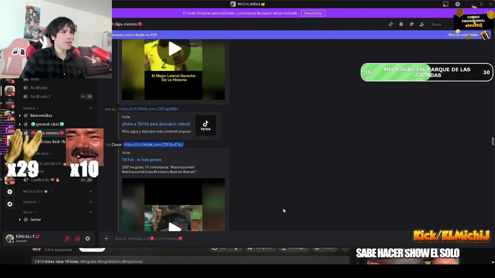Open Discord inbox icon in title bar
This screenshot has width=495, height=278.
[446, 4]
